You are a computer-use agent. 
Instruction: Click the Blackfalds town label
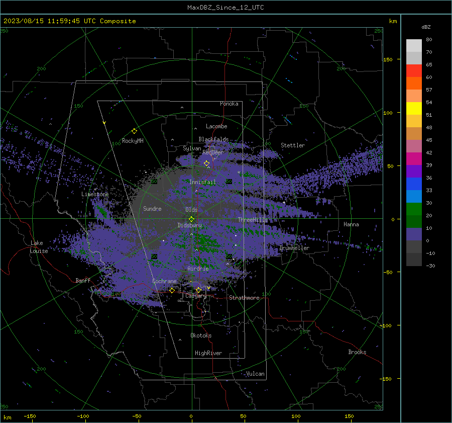point(213,139)
